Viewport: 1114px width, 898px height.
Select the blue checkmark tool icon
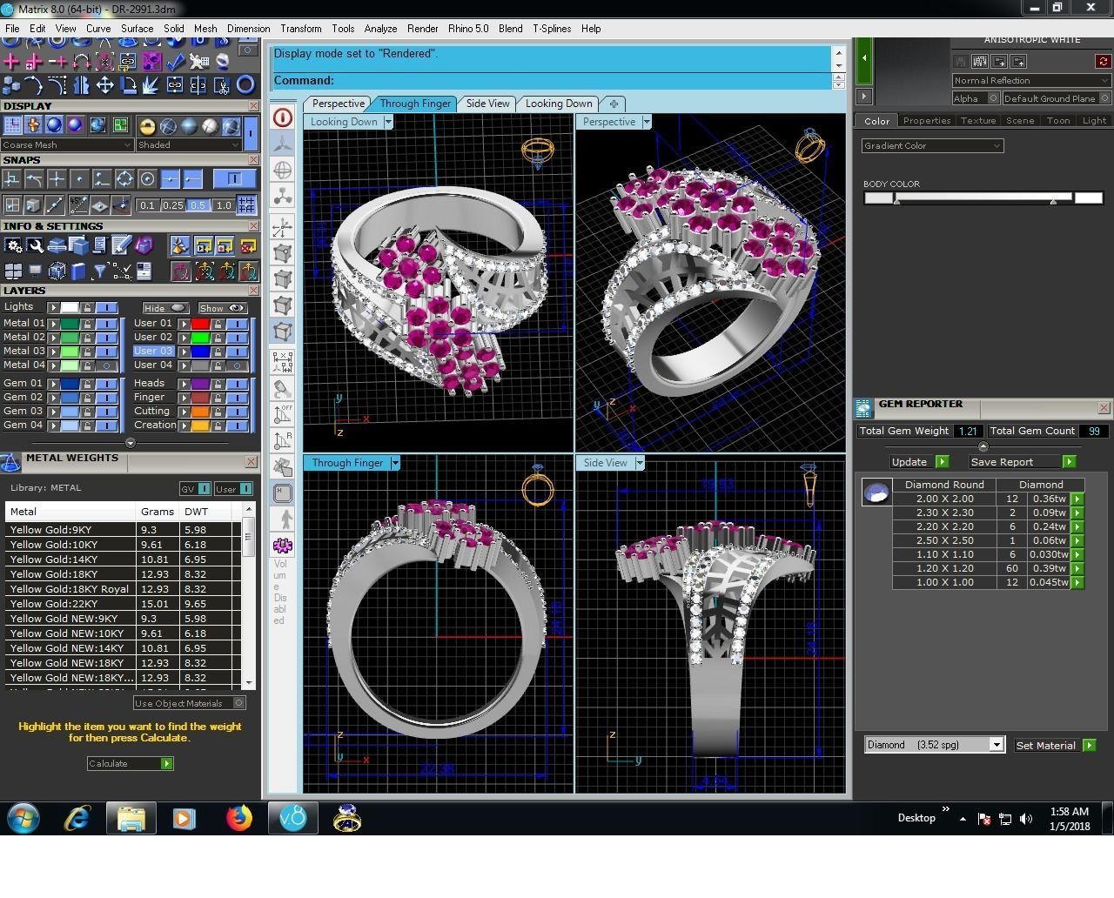pyautogui.click(x=175, y=62)
